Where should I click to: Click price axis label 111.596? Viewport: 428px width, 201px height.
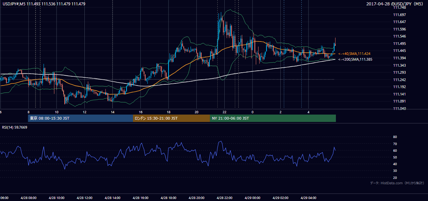(400, 29)
